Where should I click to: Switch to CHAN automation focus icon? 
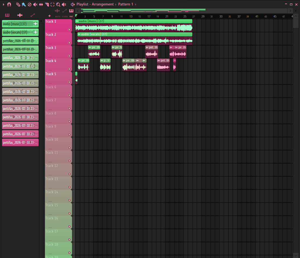(65, 11)
